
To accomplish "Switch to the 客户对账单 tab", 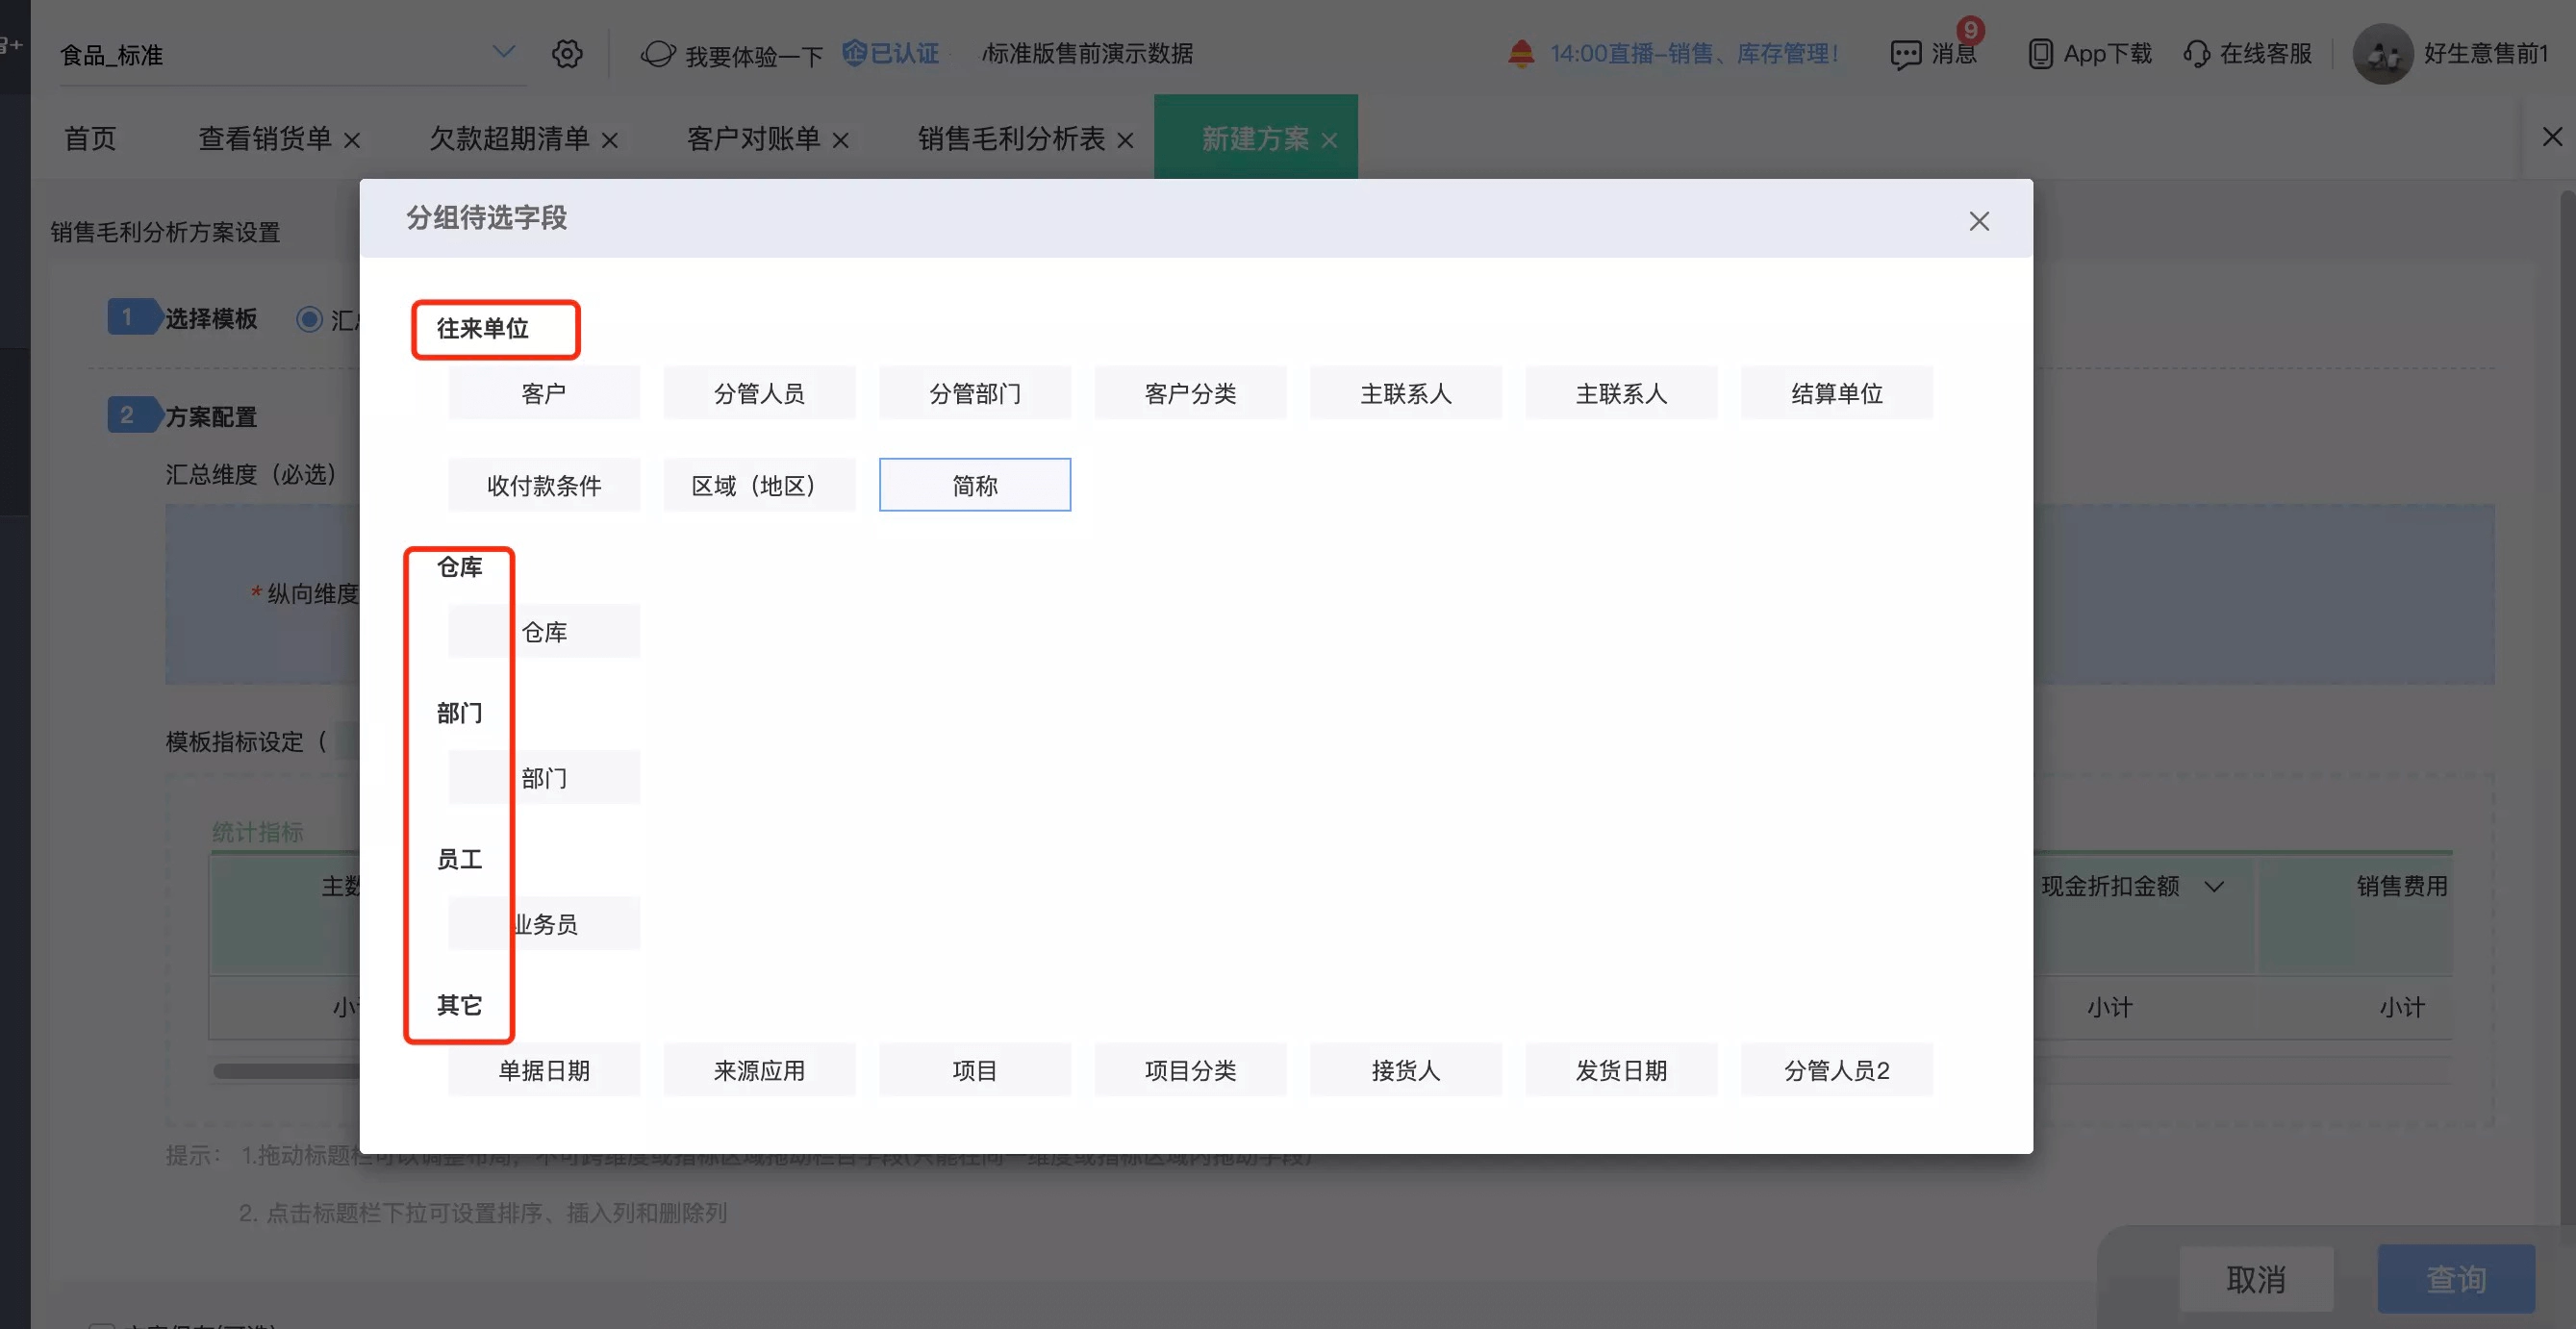I will (x=754, y=138).
